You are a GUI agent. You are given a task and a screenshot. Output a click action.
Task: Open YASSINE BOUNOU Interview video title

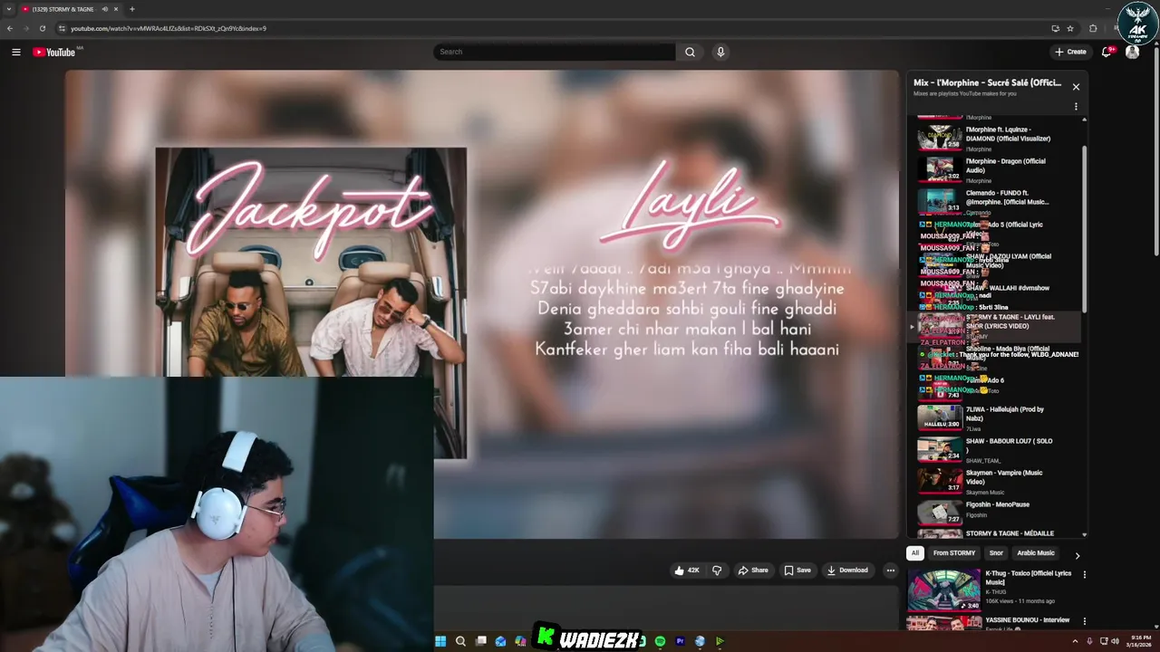pos(1027,620)
